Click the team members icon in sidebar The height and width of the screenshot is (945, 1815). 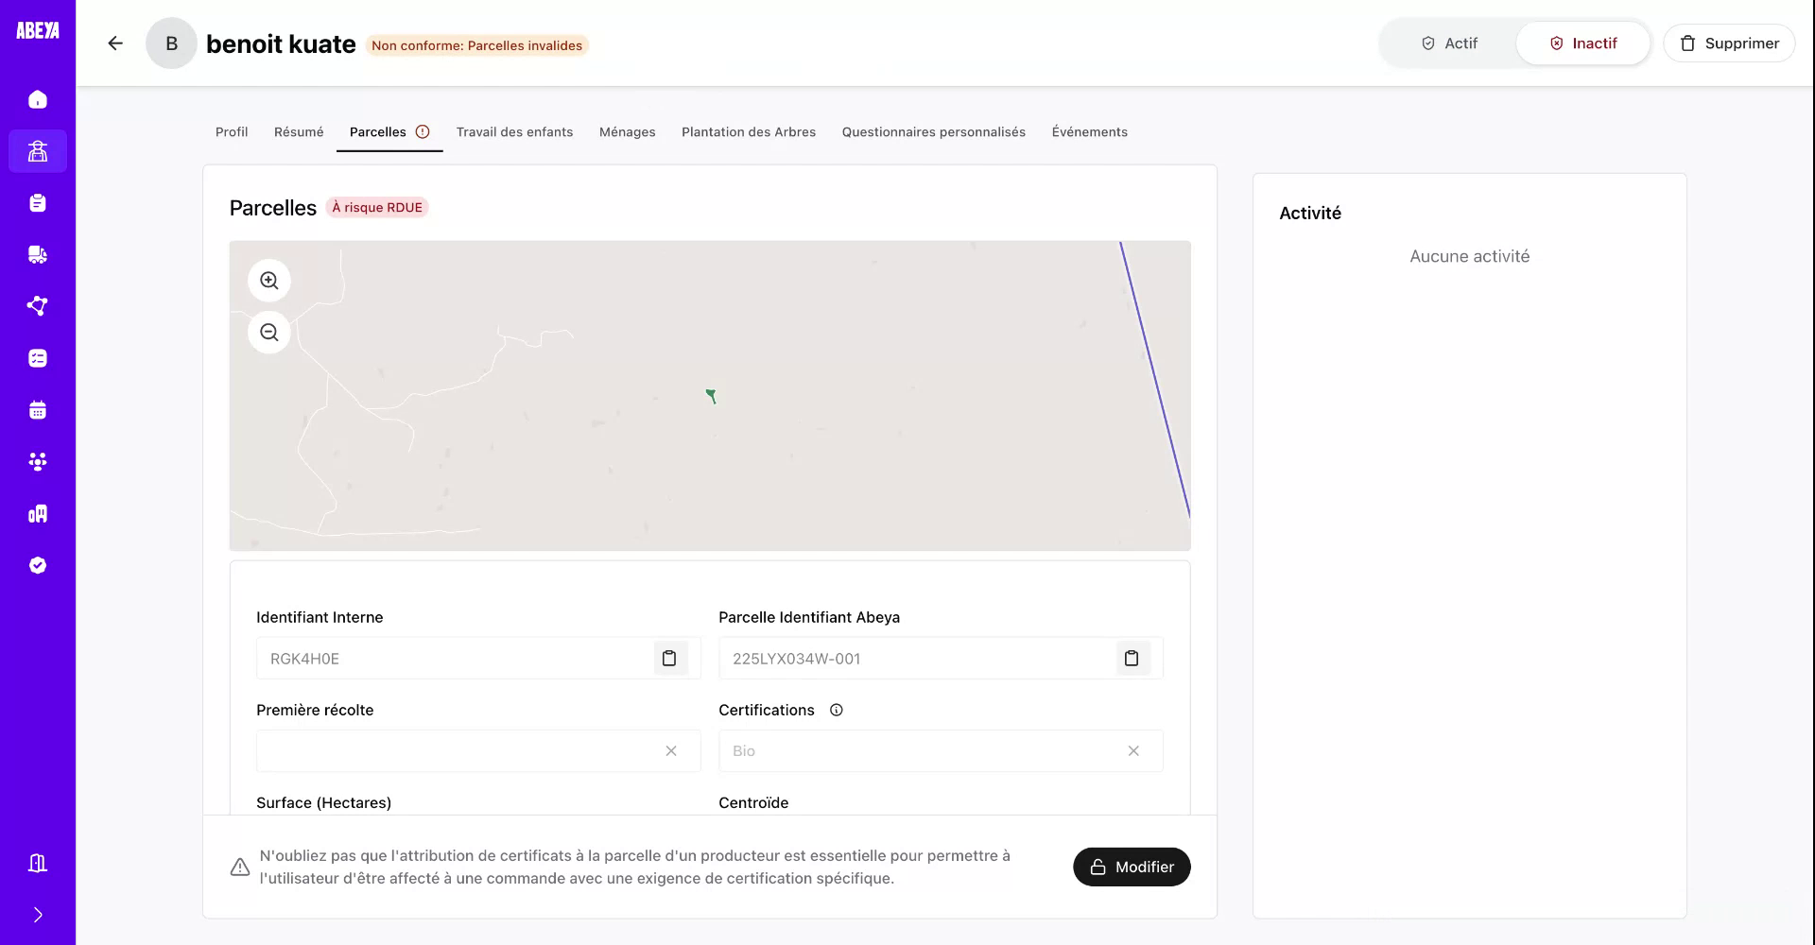point(38,461)
